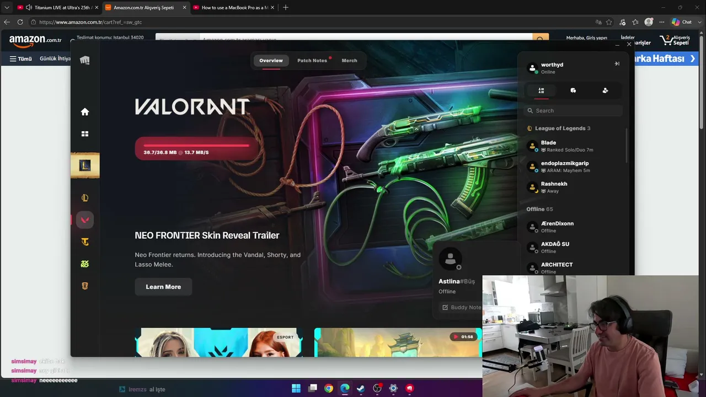
Task: Open Buddy Note for Astlina
Action: point(462,307)
